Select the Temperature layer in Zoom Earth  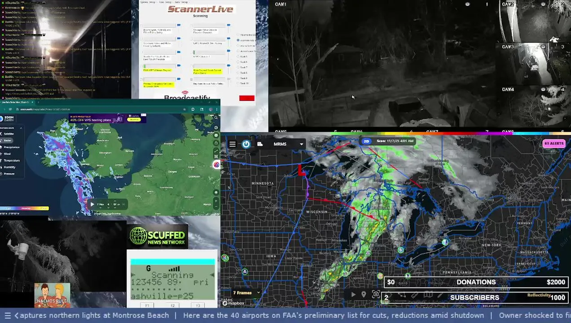(x=10, y=161)
